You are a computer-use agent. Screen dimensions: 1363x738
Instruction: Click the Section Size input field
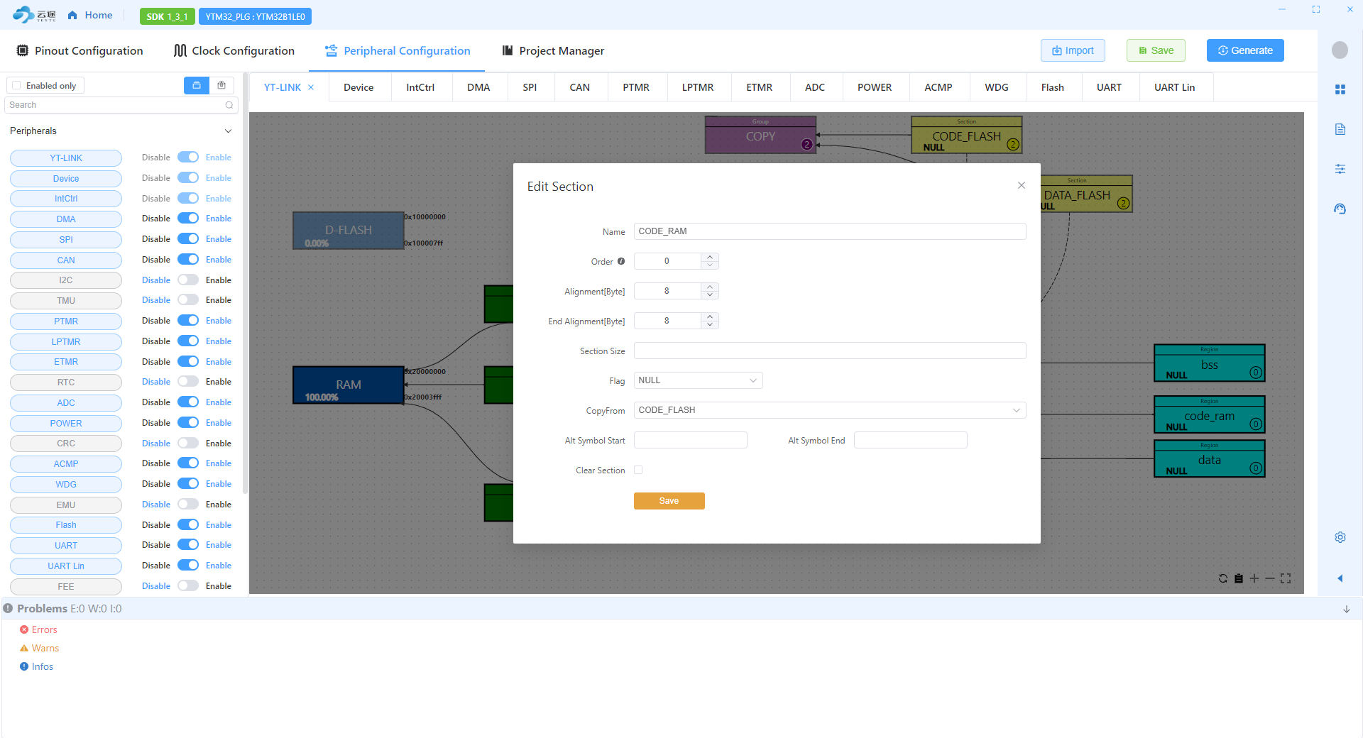pyautogui.click(x=829, y=351)
